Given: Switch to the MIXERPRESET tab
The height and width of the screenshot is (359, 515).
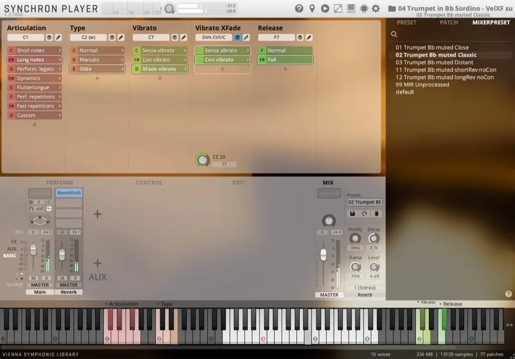Looking at the screenshot, I should (x=491, y=23).
